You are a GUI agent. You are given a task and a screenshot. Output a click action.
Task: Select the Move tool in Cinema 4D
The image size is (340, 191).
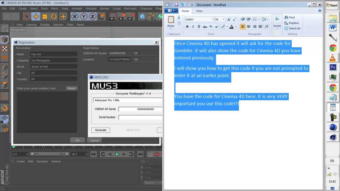tap(36, 17)
